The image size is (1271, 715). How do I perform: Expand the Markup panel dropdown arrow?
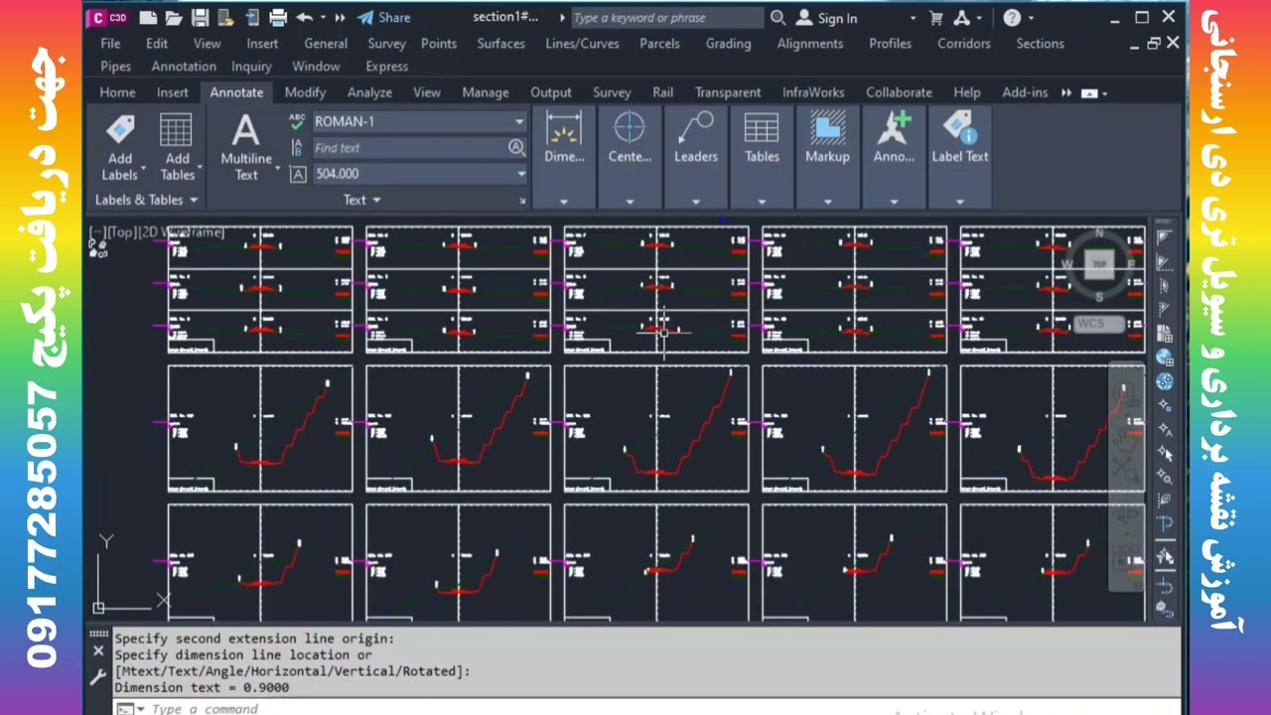tap(827, 202)
